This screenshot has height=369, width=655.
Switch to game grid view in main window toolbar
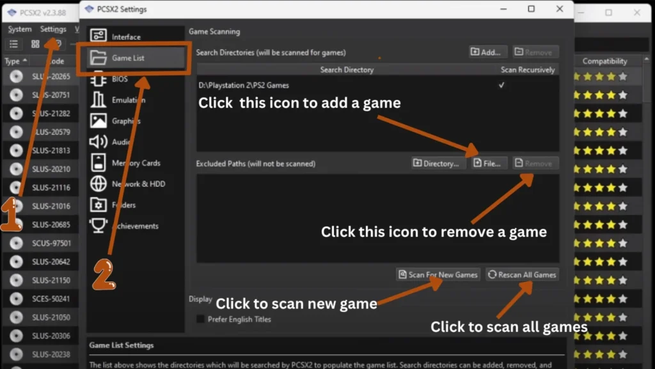(x=35, y=44)
